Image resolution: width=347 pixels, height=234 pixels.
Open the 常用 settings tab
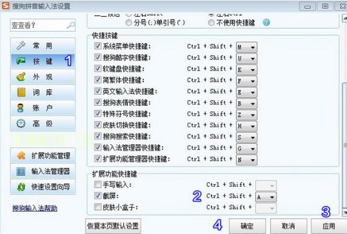[43, 46]
